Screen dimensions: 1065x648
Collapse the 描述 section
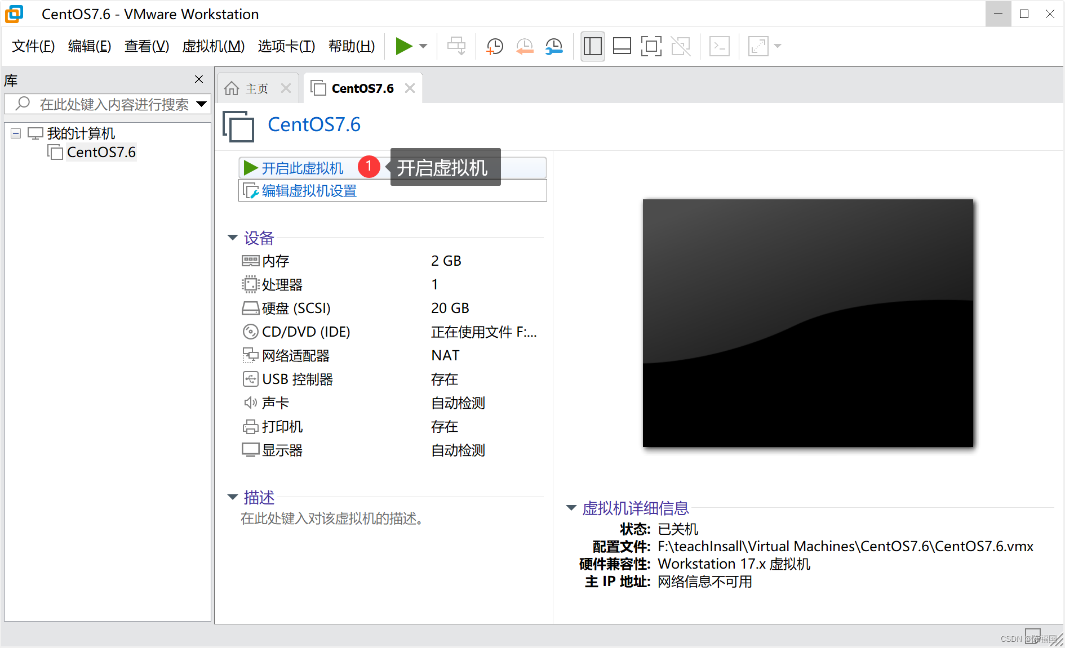coord(233,497)
